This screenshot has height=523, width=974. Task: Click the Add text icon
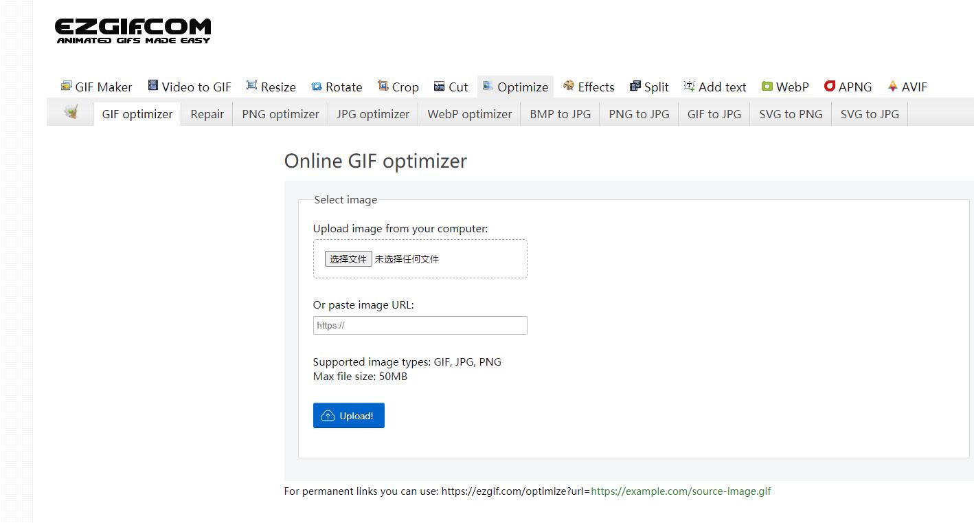[x=689, y=86]
